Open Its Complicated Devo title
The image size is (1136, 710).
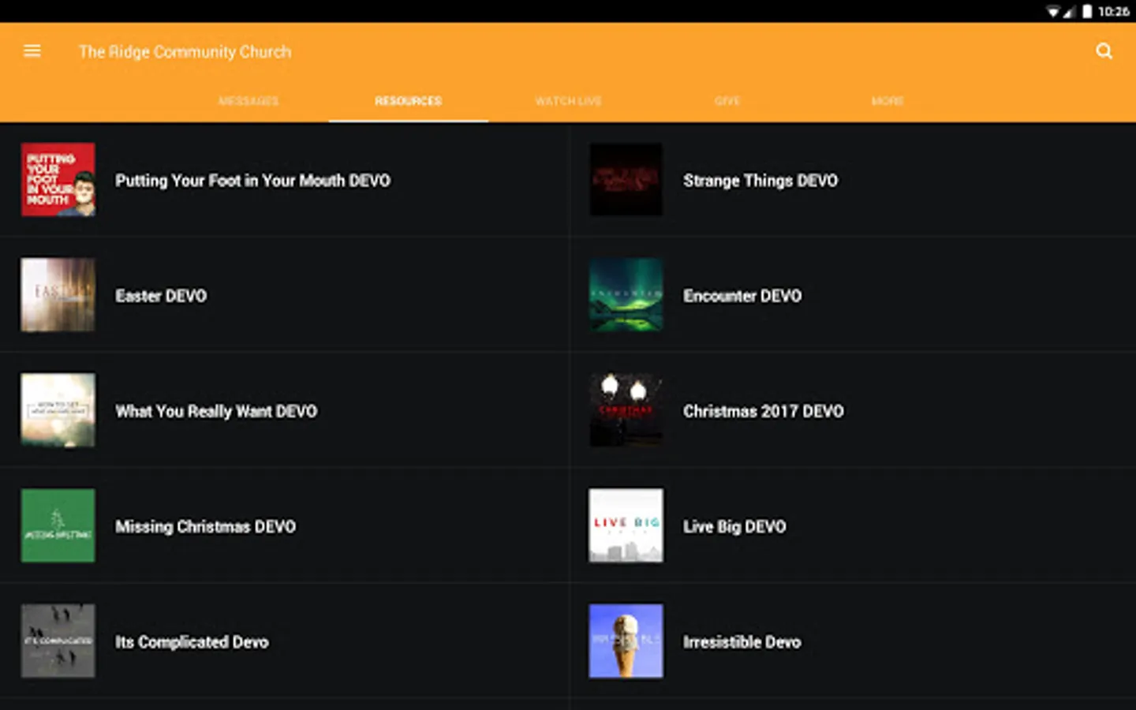point(192,642)
